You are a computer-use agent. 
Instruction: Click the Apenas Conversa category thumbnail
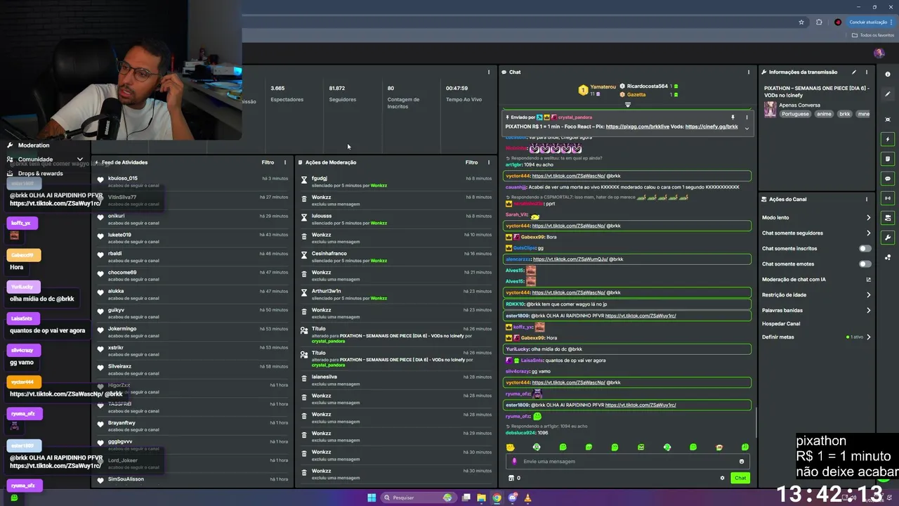[x=770, y=110]
